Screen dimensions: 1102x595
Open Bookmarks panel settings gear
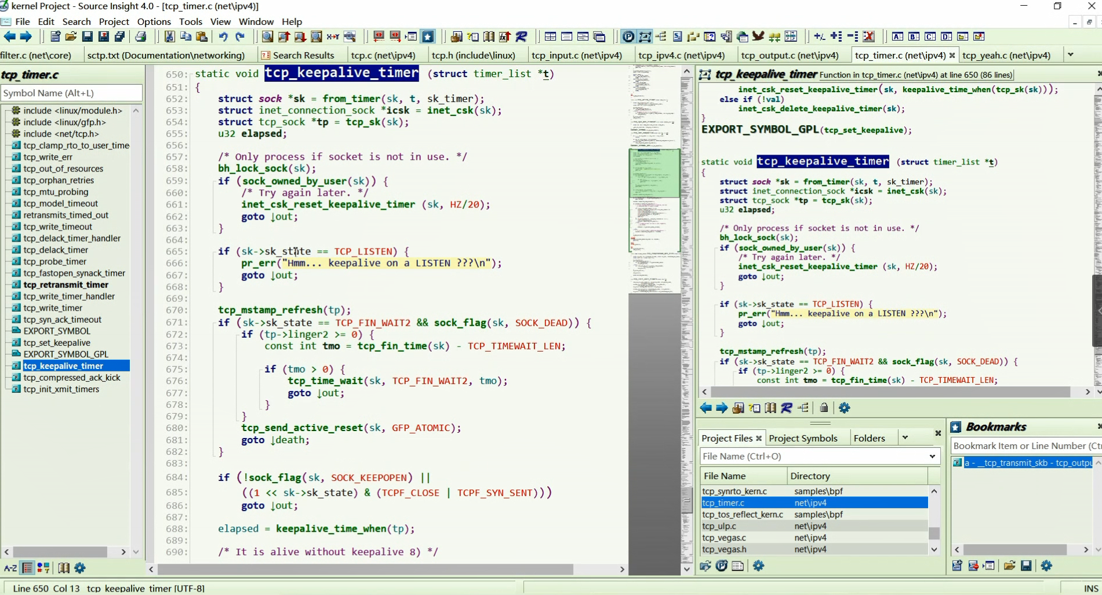pyautogui.click(x=1046, y=565)
